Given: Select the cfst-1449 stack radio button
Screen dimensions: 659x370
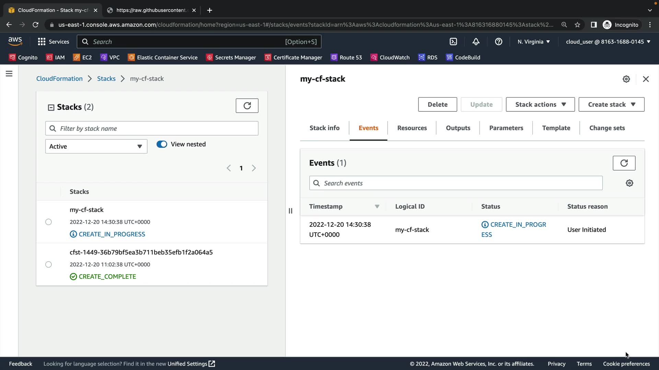Looking at the screenshot, I should point(48,264).
